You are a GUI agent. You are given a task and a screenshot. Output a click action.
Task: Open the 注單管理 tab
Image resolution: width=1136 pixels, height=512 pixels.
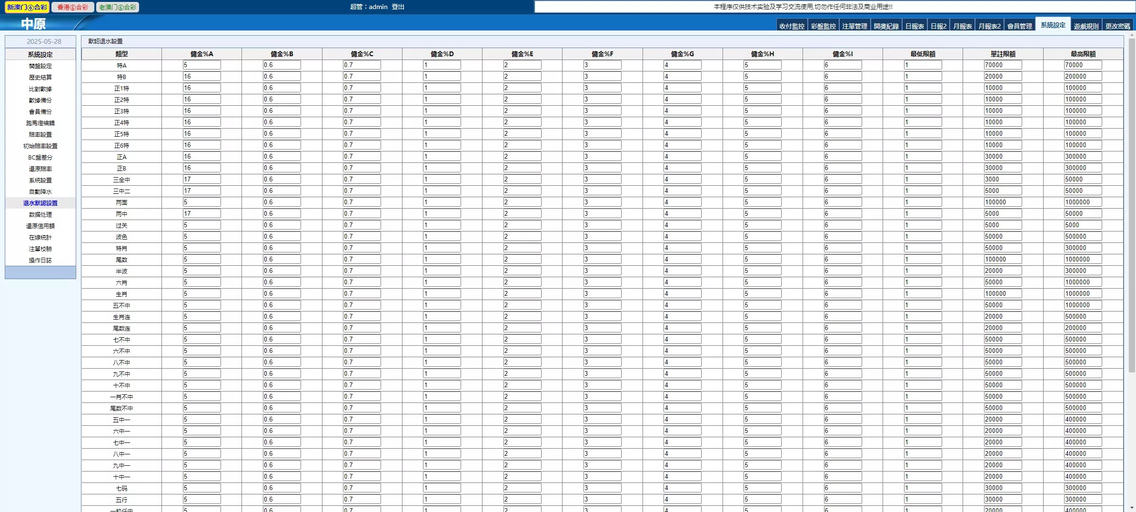point(855,26)
